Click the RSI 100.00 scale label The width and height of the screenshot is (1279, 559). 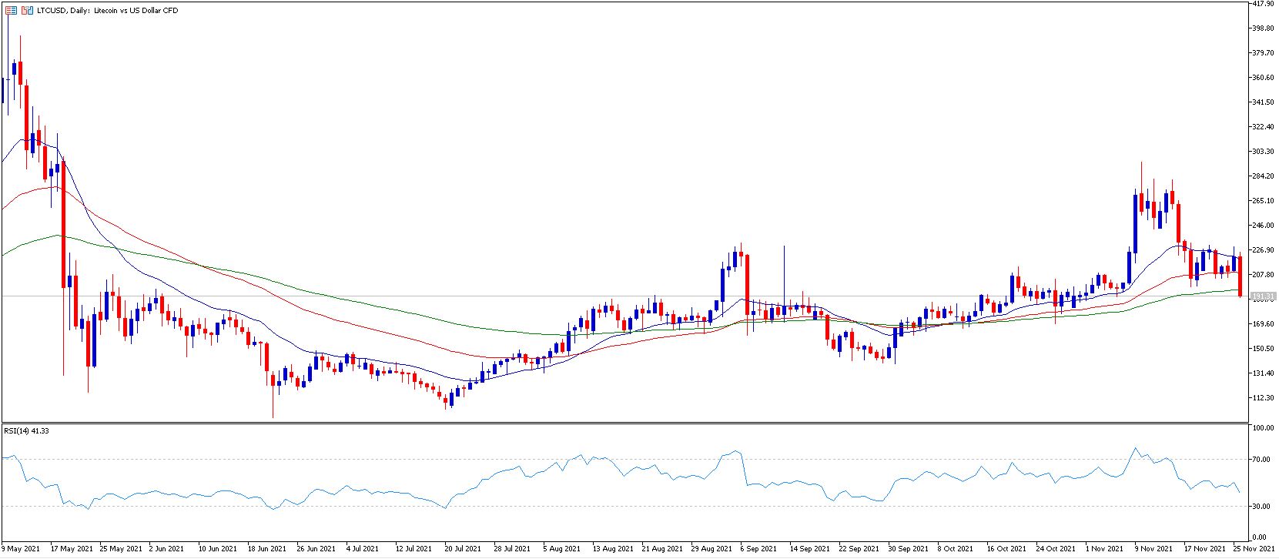point(1264,428)
